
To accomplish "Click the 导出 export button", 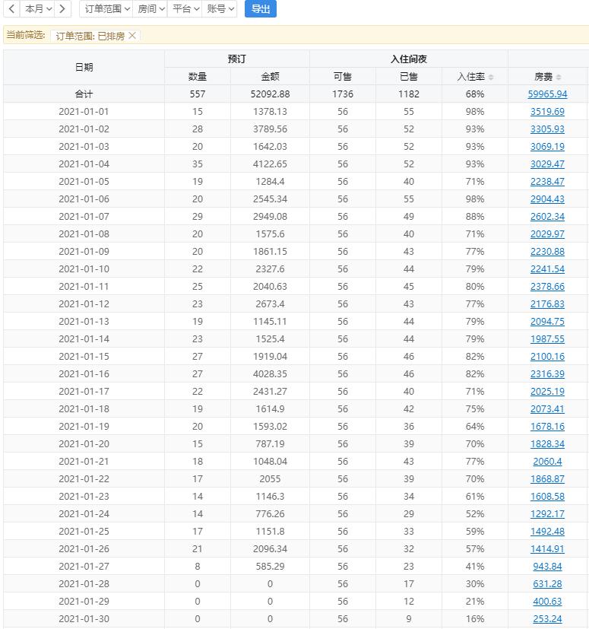I will 261,9.
